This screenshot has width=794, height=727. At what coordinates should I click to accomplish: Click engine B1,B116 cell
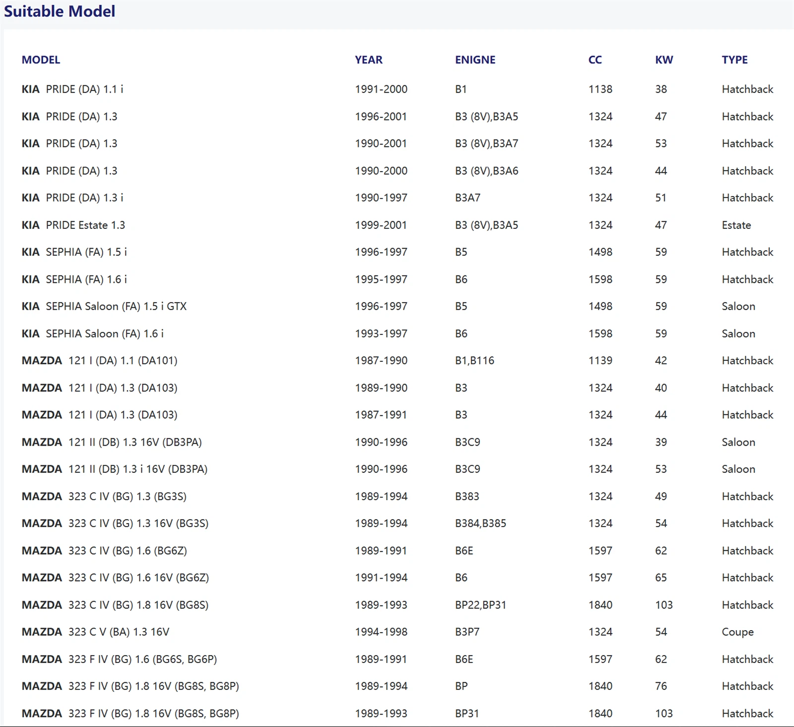pos(475,360)
